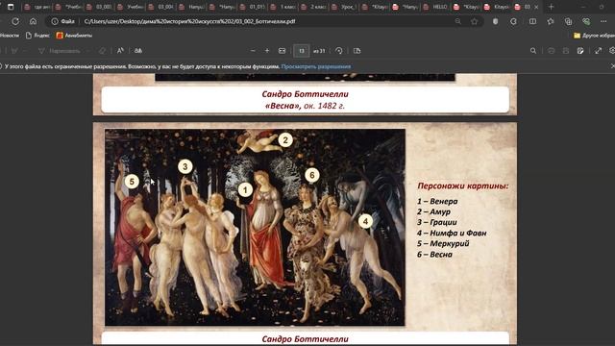Click the '«Весна», ок. 1482 г.' caption
The image size is (615, 346).
point(306,106)
